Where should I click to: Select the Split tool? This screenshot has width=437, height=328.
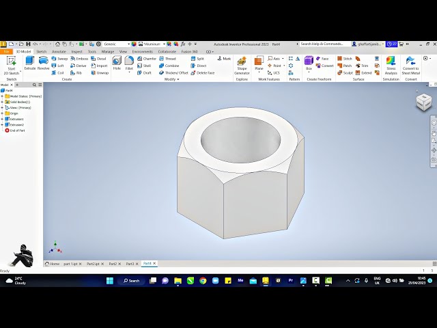pos(197,59)
